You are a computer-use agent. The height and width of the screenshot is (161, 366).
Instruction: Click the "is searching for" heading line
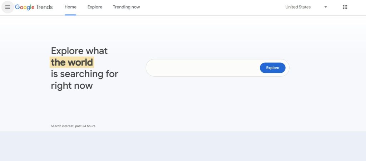pos(84,74)
